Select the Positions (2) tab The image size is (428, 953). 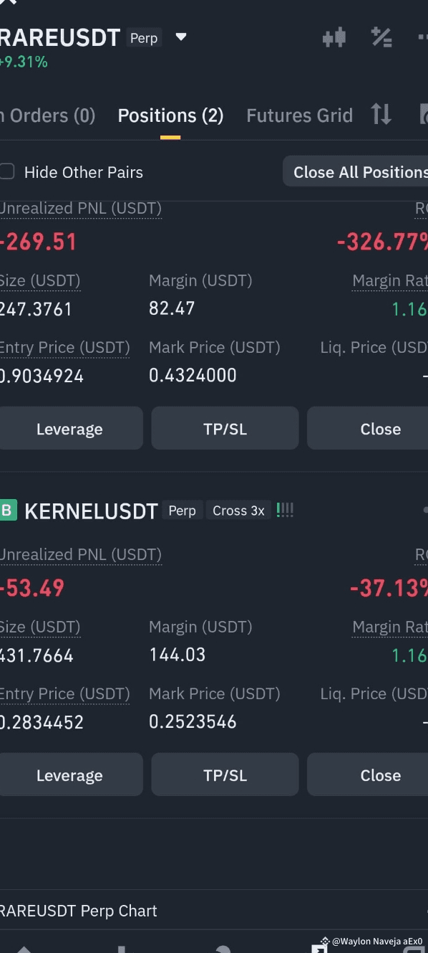pos(170,115)
